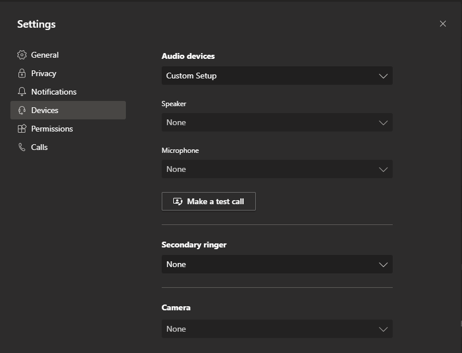Screen dimensions: 462x353
Task: Click the General gear icon
Action: (22, 55)
